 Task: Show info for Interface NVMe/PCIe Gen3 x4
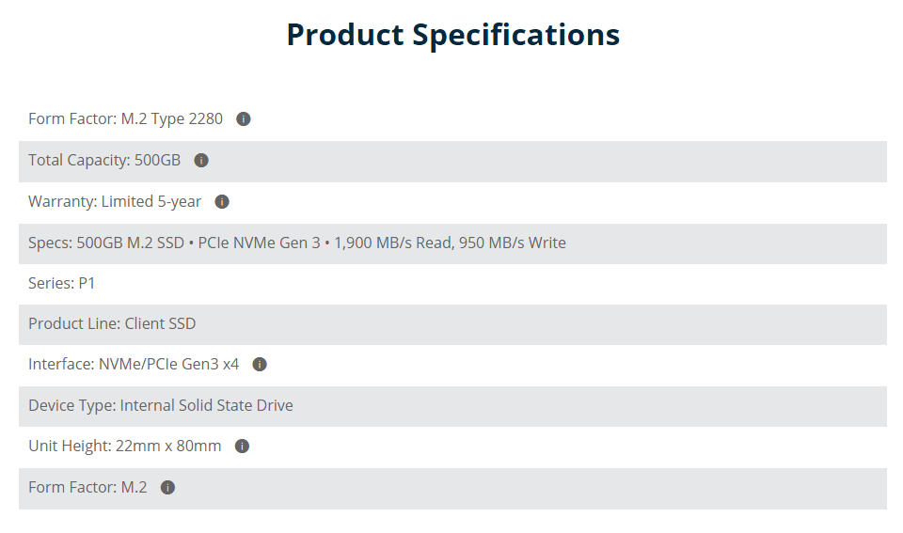click(260, 365)
